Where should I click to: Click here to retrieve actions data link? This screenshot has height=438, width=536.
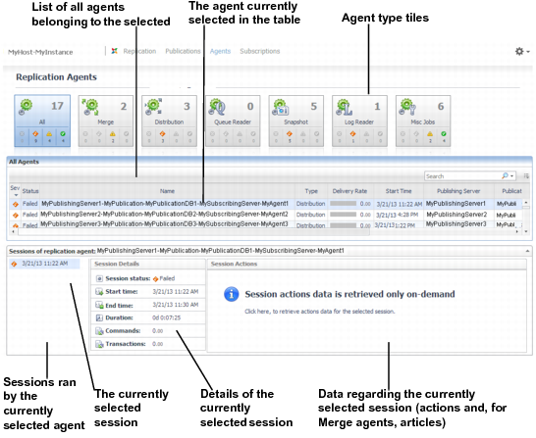tap(320, 312)
